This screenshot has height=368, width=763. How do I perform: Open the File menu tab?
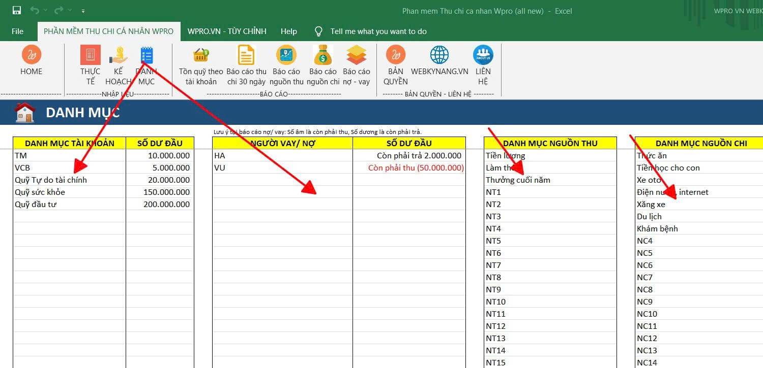17,31
